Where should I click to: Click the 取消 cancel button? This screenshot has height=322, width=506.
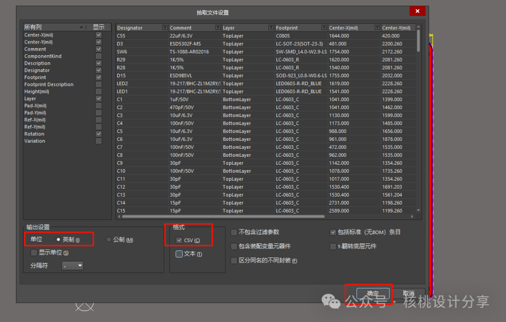[409, 293]
